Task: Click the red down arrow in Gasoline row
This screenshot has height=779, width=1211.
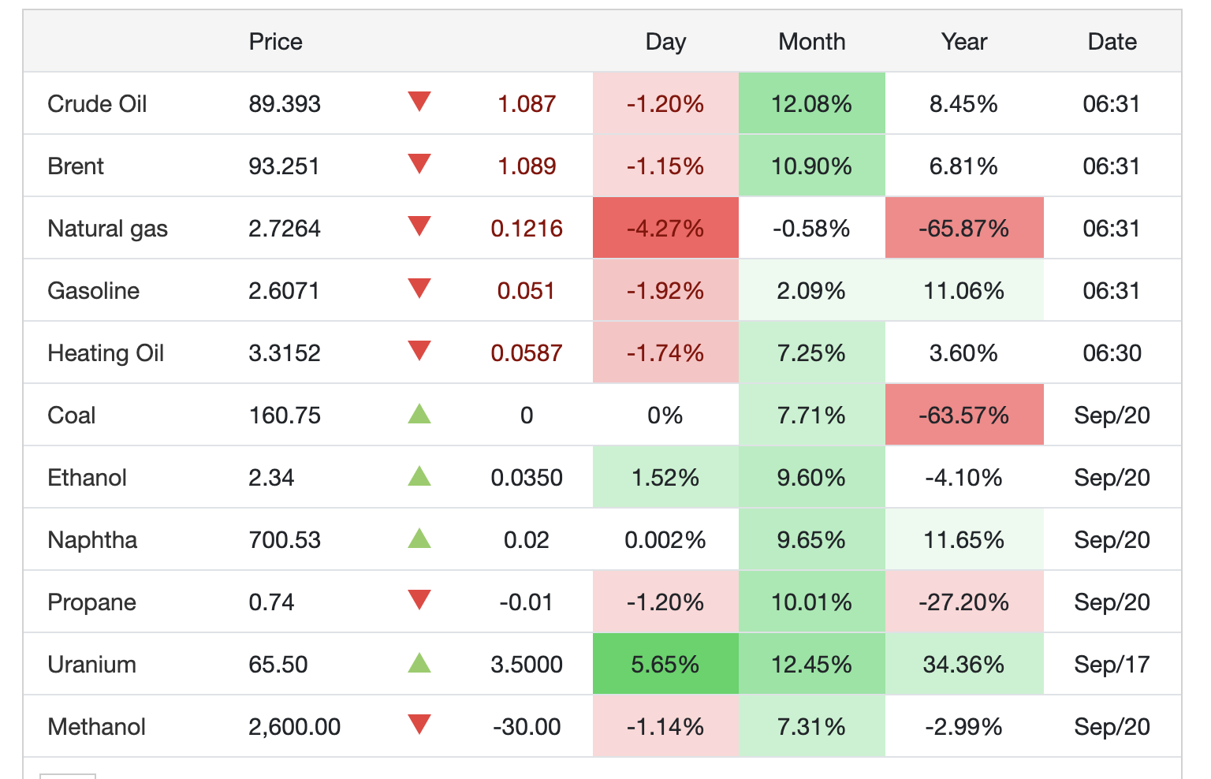Action: pyautogui.click(x=419, y=289)
